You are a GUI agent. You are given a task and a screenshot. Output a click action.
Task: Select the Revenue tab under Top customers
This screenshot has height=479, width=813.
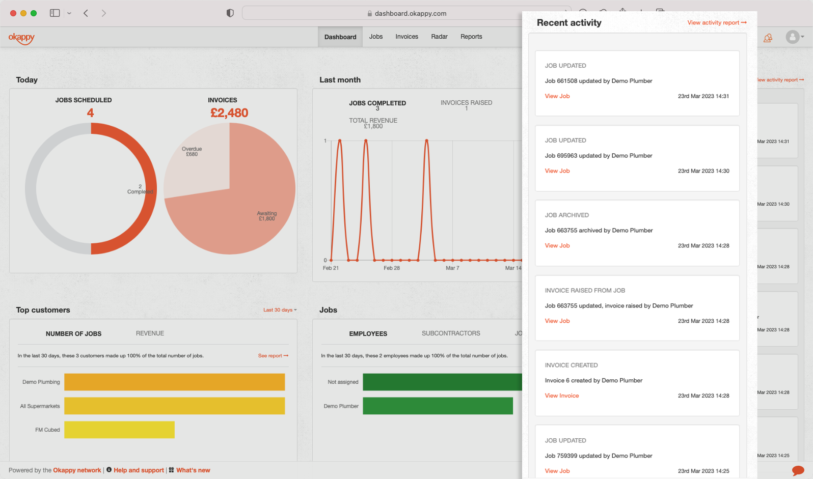point(150,333)
